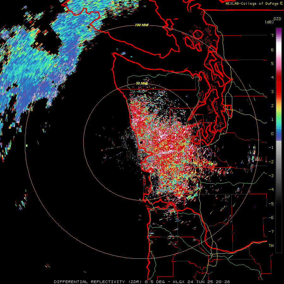
Task: Click the -6 value on color scale
Action: point(271,218)
